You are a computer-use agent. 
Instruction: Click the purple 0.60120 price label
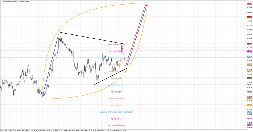[250, 44]
